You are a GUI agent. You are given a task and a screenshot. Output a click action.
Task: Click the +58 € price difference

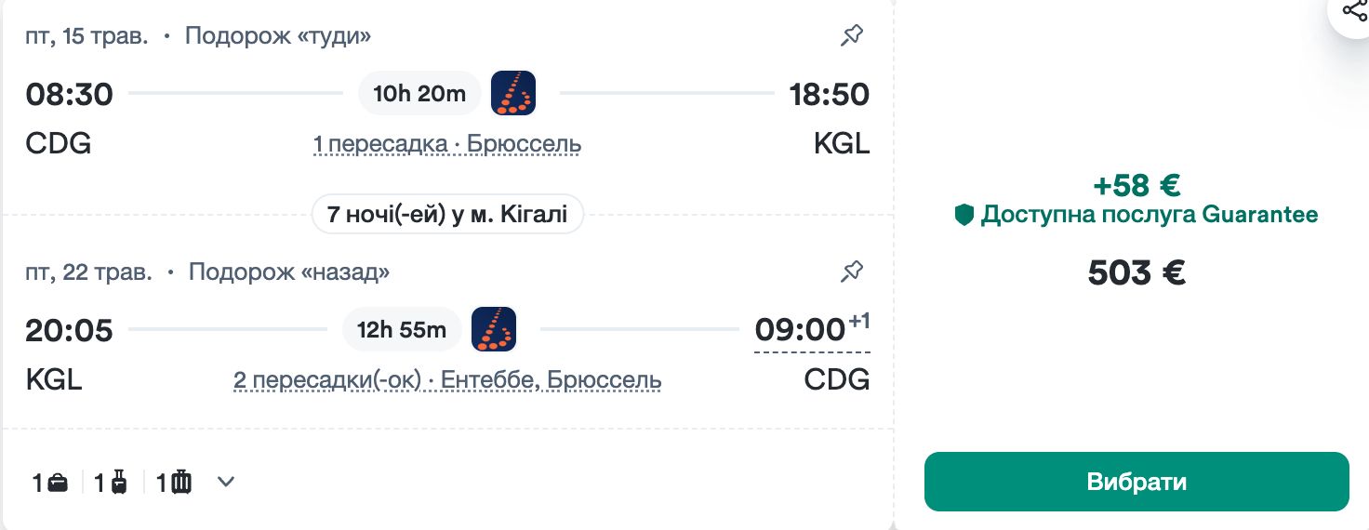[1136, 186]
